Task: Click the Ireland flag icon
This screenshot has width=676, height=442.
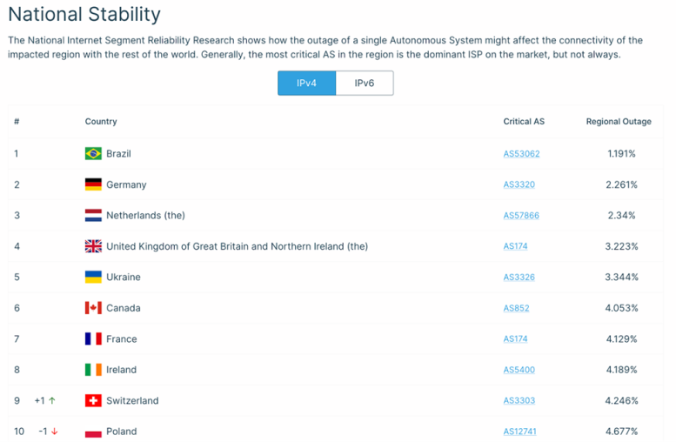Action: 93,370
